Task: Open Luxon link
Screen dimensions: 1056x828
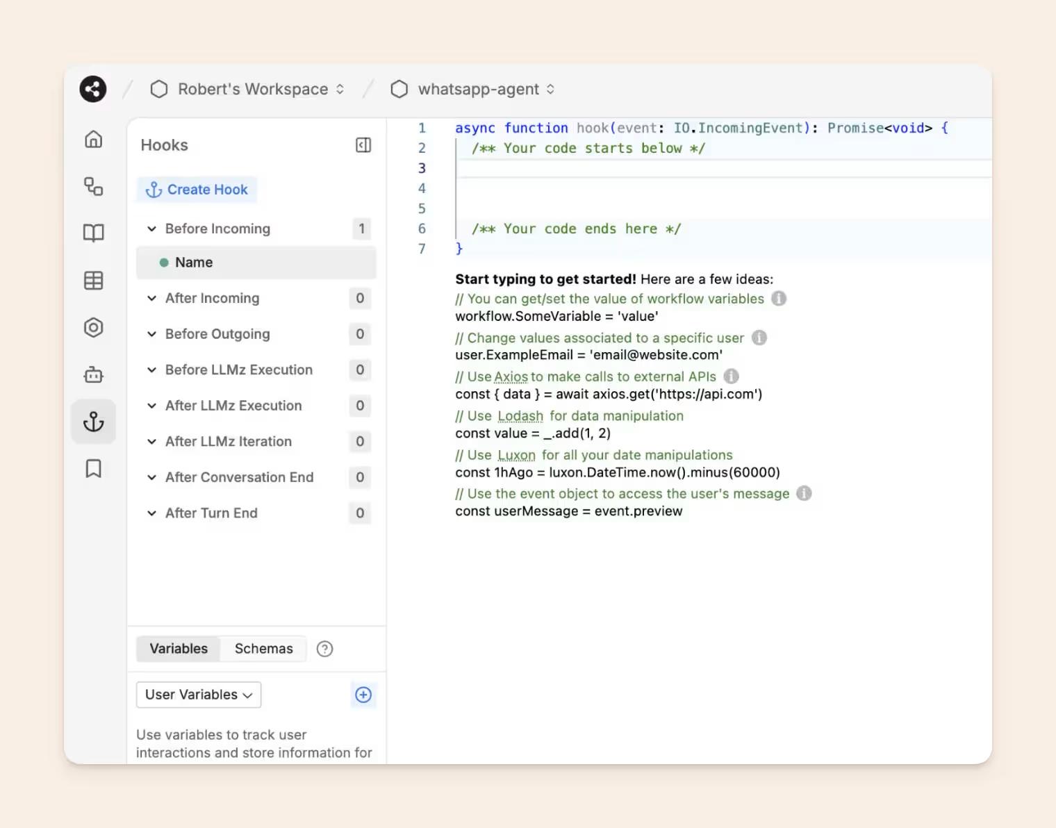Action: coord(517,455)
